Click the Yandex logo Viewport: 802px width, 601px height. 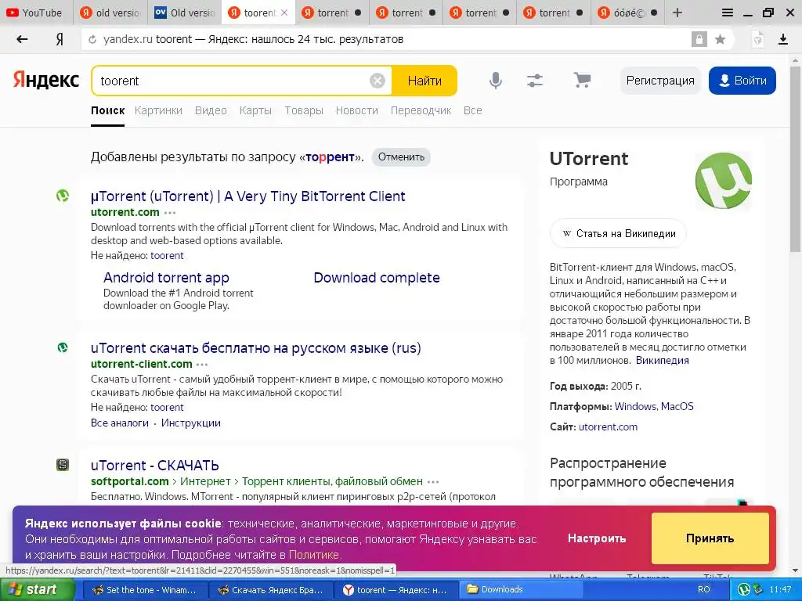click(x=46, y=81)
